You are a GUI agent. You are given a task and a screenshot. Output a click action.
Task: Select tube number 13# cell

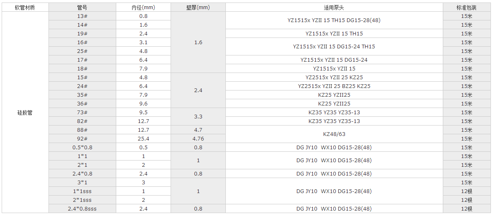pos(82,16)
